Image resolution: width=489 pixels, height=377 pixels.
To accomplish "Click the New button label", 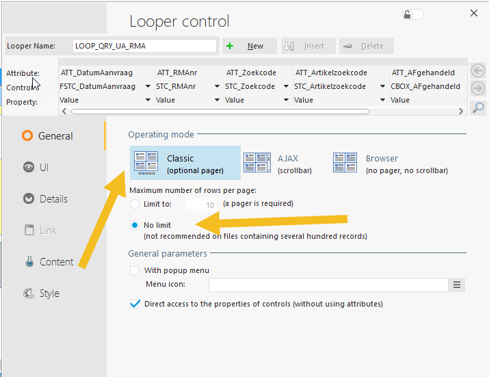I will 255,47.
